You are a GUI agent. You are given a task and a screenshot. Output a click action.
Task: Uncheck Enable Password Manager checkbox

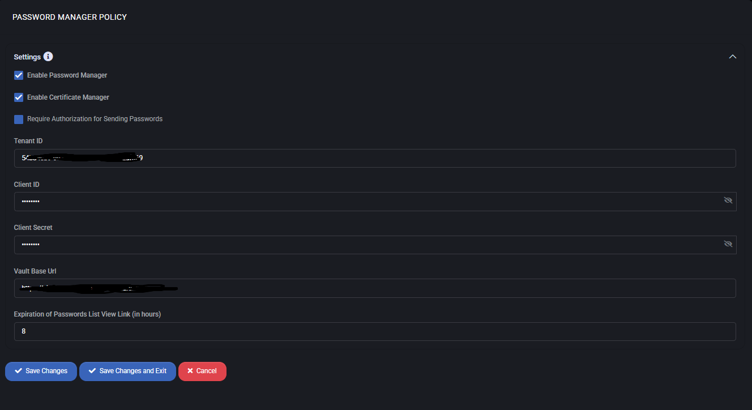[19, 75]
